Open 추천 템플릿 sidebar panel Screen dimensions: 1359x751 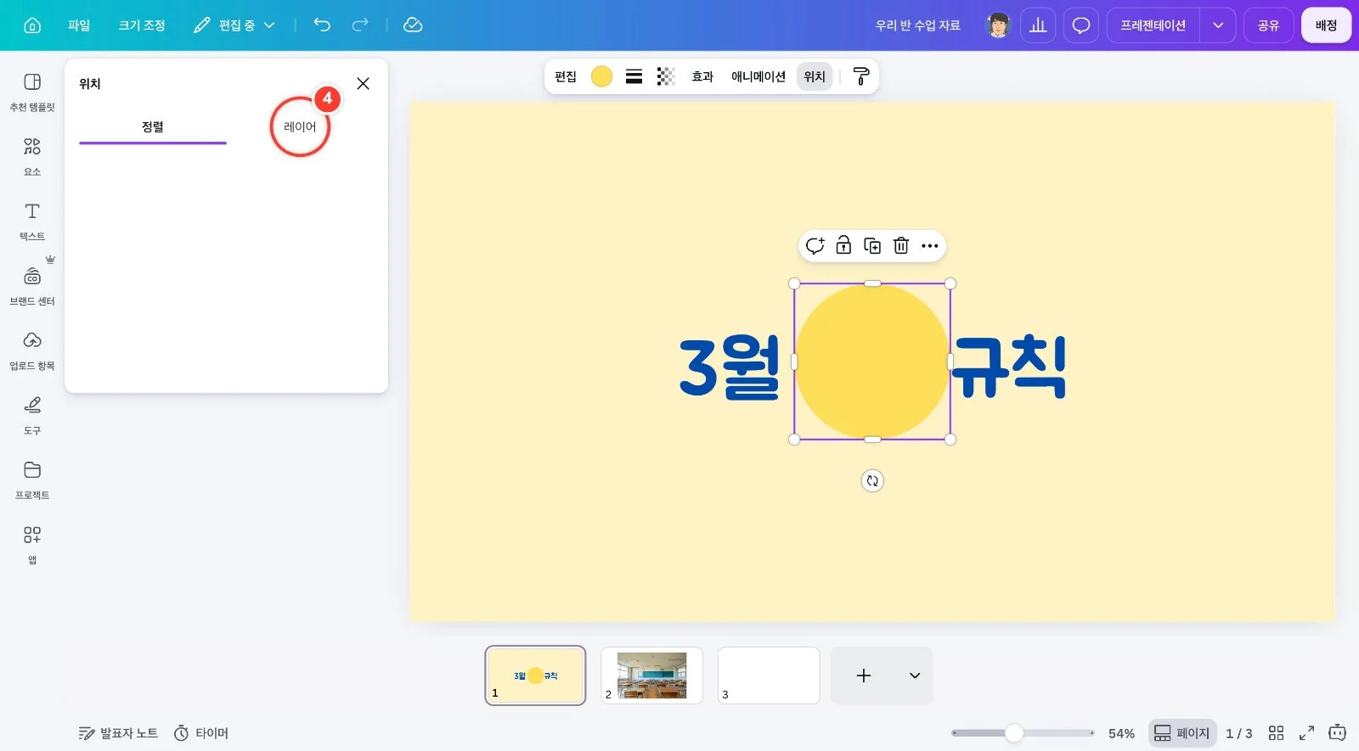click(x=32, y=92)
